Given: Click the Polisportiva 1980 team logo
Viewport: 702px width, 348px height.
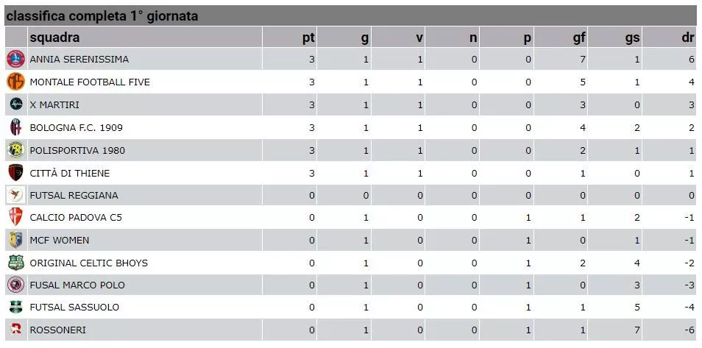Looking at the screenshot, I should (15, 151).
